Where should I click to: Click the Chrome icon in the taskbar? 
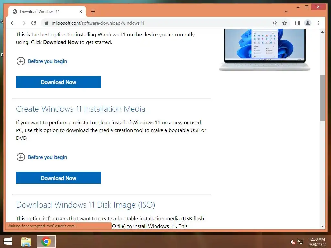46,242
